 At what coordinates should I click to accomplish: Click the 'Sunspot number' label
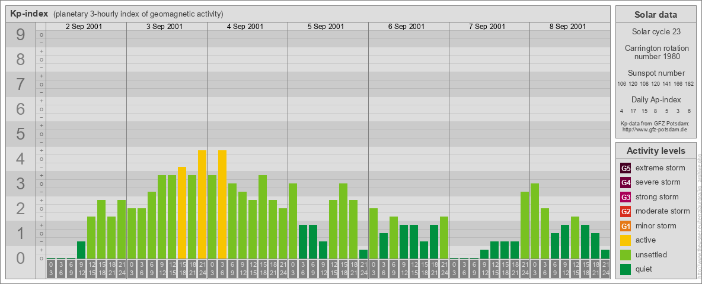tap(656, 73)
